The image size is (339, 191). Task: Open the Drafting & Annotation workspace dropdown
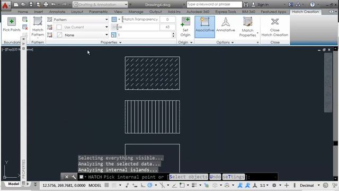(100, 5)
